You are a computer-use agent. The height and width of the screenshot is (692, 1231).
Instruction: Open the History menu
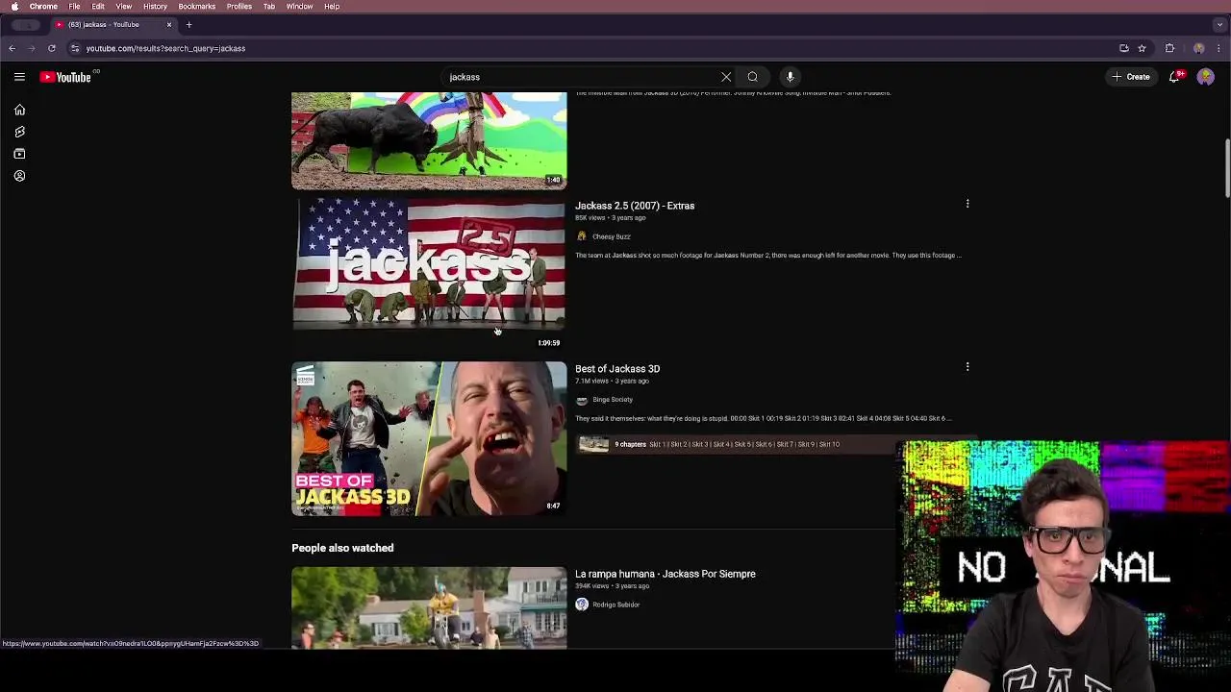click(155, 6)
